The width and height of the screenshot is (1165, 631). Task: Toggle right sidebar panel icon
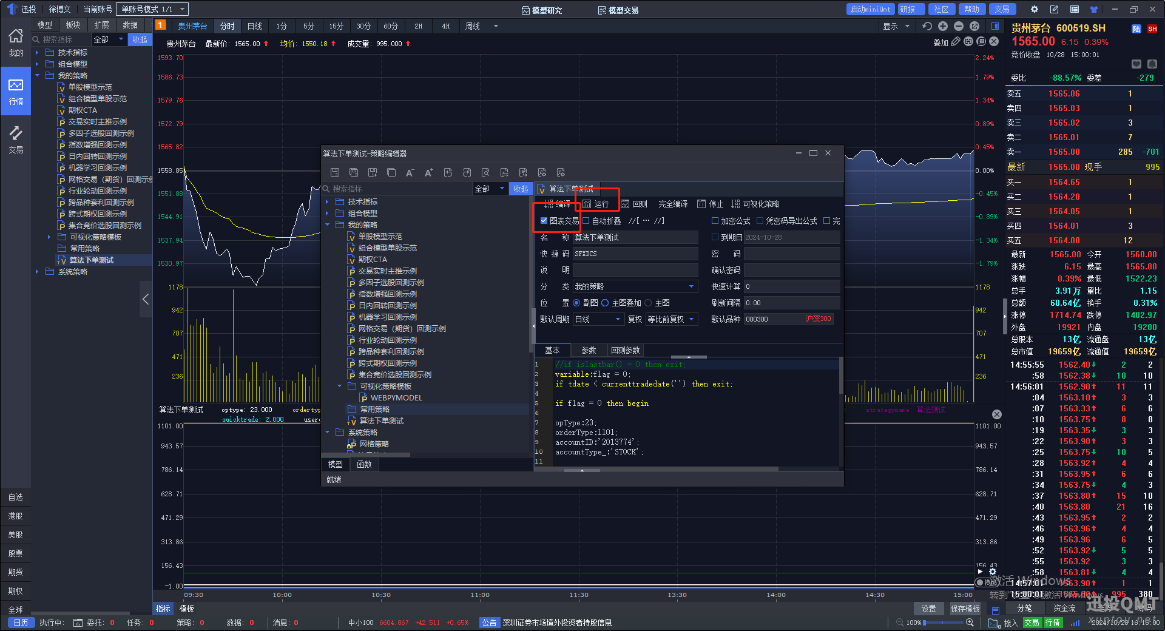point(995,26)
